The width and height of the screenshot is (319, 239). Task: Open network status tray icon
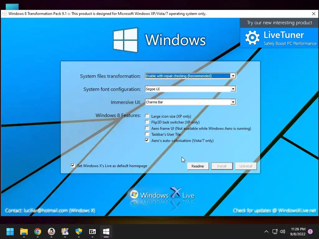click(275, 232)
